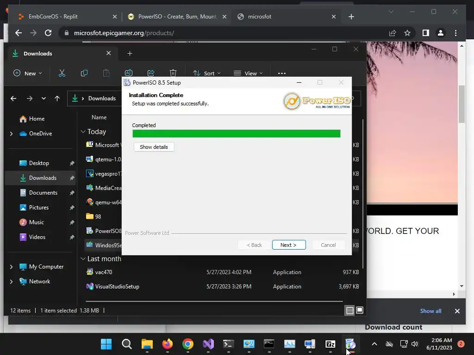The image size is (474, 355).
Task: Open Windows Start menu
Action: click(x=106, y=344)
